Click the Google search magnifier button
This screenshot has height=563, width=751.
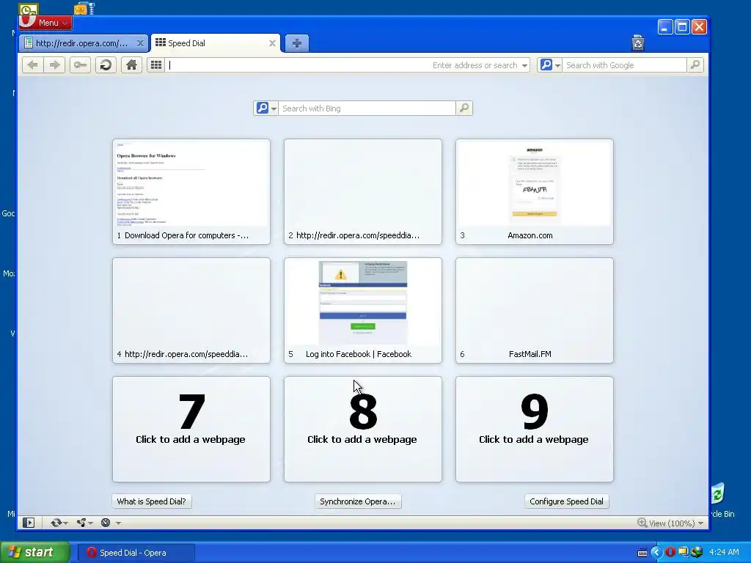pyautogui.click(x=695, y=65)
